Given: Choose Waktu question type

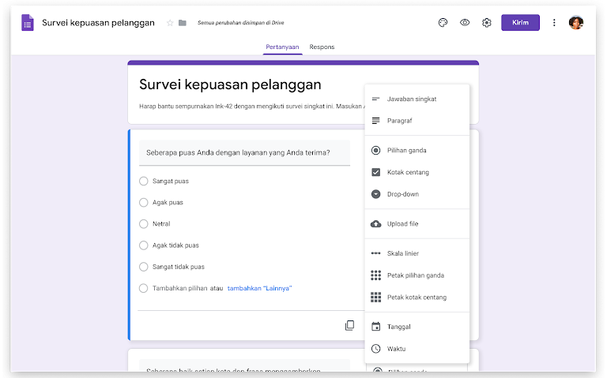Looking at the screenshot, I should point(417,349).
